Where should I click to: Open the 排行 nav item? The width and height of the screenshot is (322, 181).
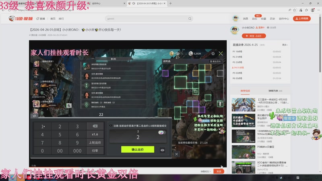tap(61, 19)
